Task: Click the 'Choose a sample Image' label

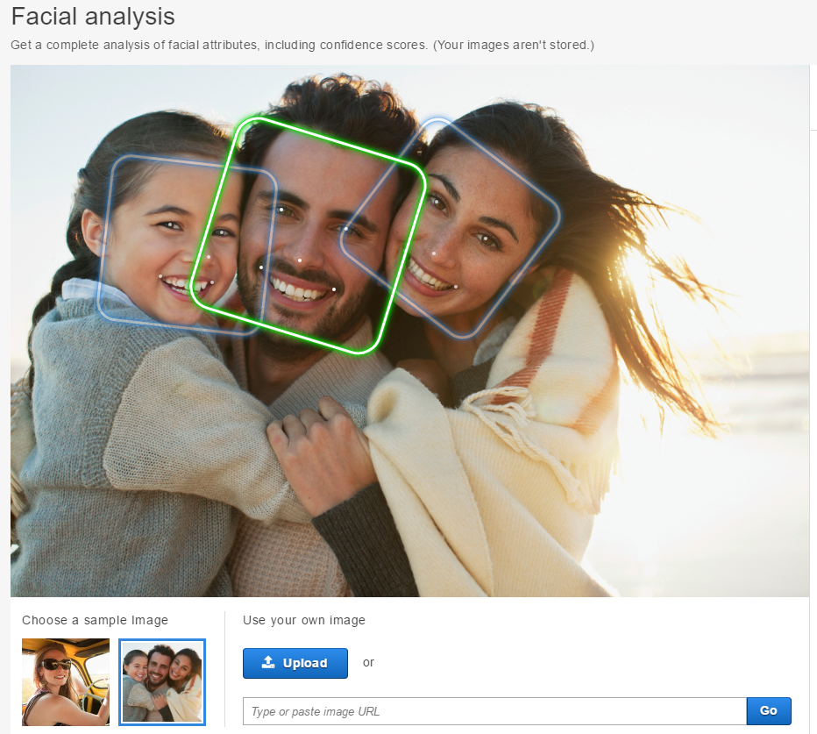Action: point(95,620)
